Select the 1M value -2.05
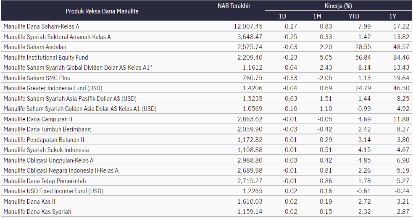Screen dimensions: 413x218 pos(325,78)
